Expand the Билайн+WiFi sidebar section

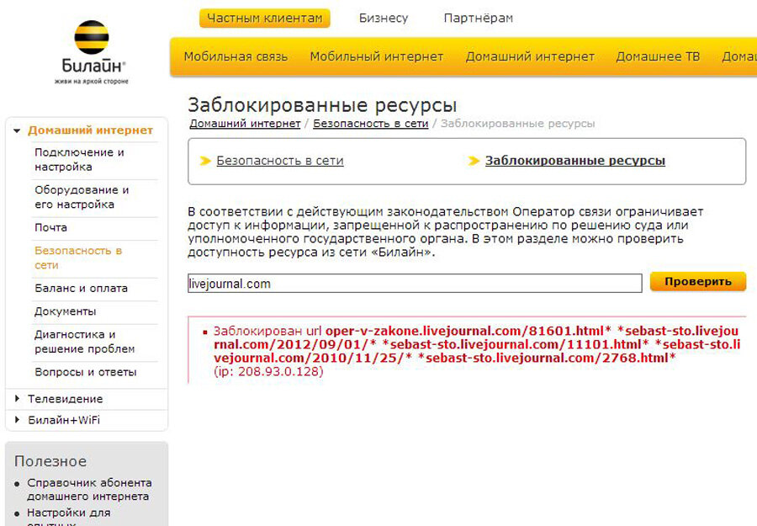click(18, 420)
